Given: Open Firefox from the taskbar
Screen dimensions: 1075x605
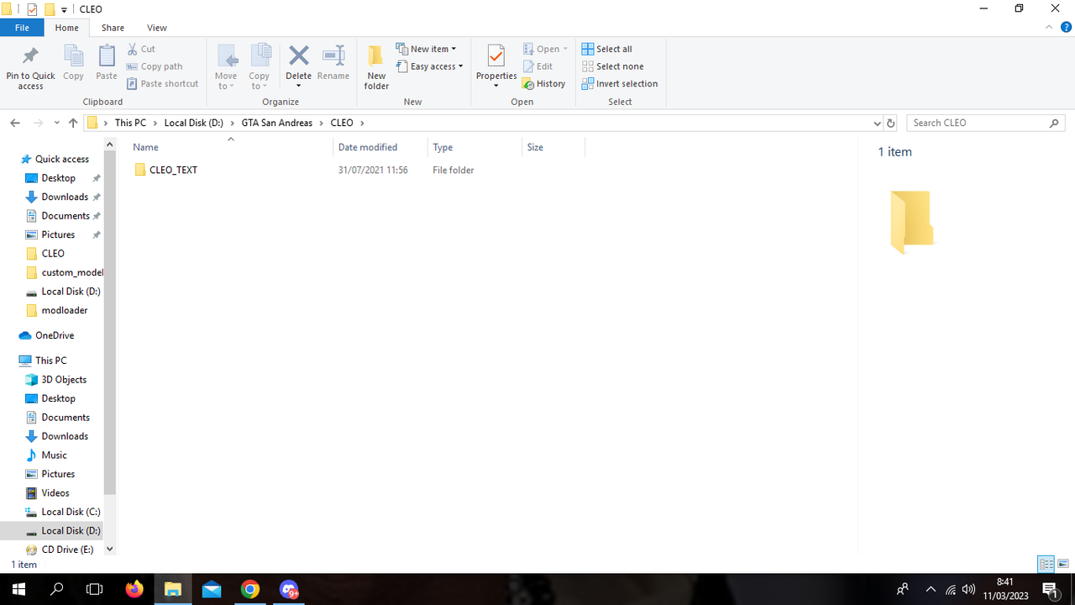Looking at the screenshot, I should [134, 589].
